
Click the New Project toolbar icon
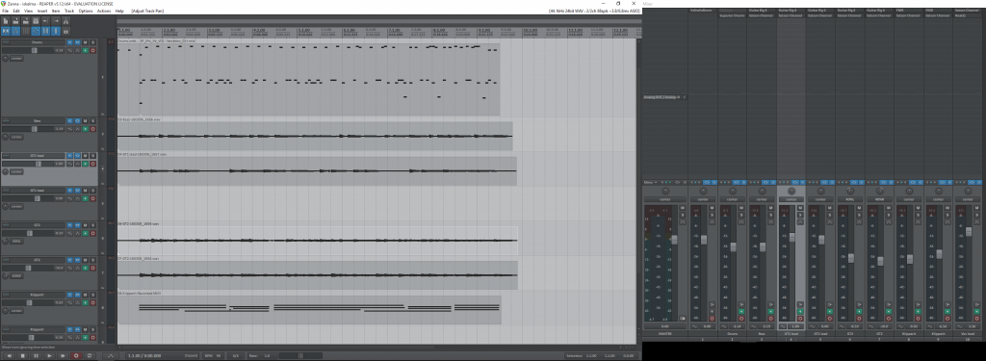6,21
